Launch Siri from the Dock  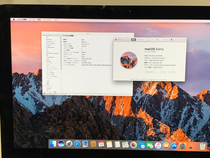pyautogui.click(x=61, y=144)
